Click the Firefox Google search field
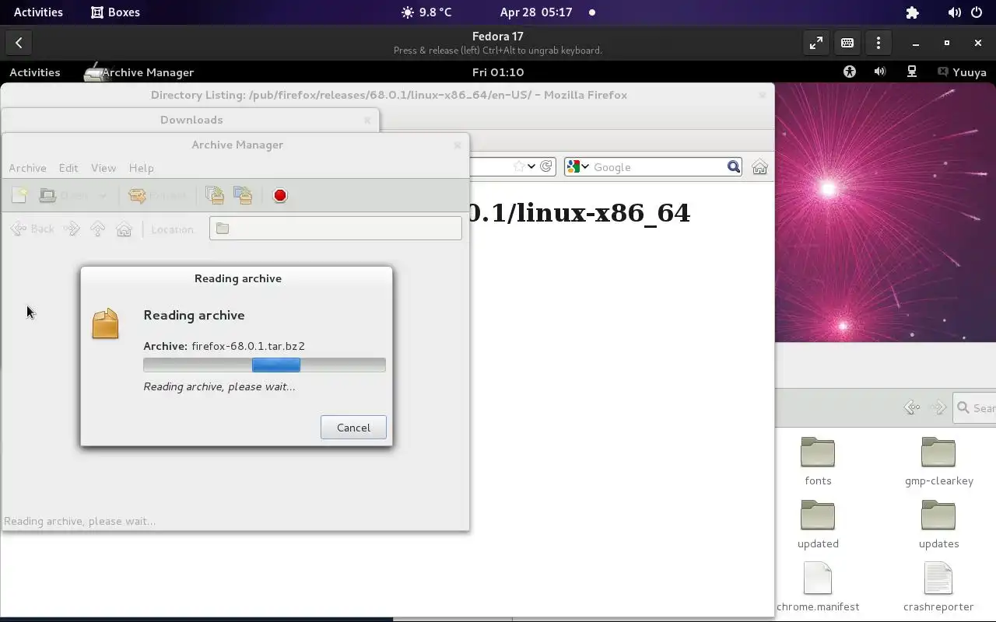Image resolution: width=996 pixels, height=622 pixels. point(658,167)
